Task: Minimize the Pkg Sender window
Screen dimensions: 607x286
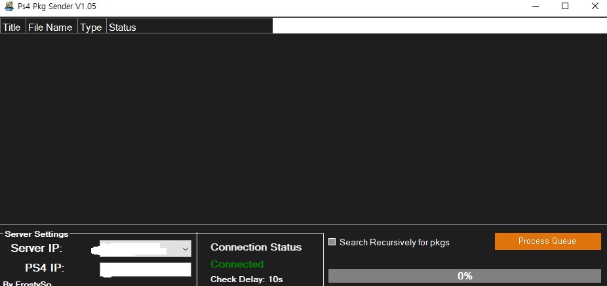Action: click(536, 6)
